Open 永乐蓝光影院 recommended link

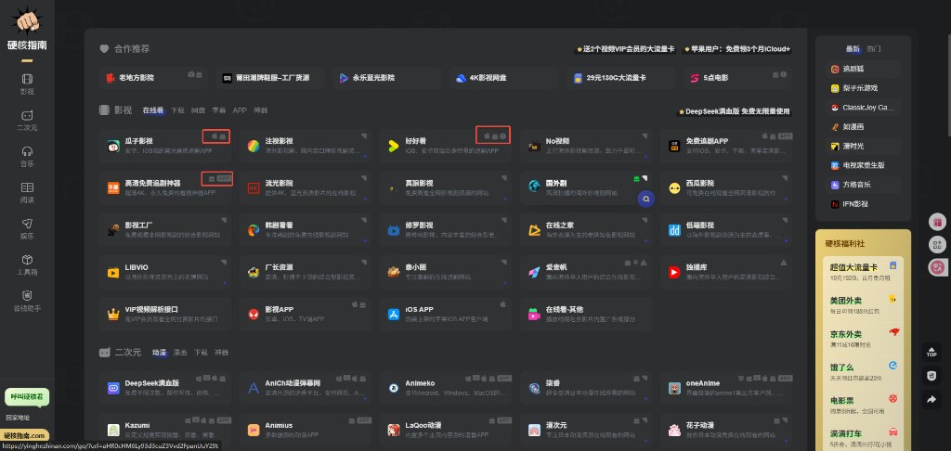tap(387, 78)
